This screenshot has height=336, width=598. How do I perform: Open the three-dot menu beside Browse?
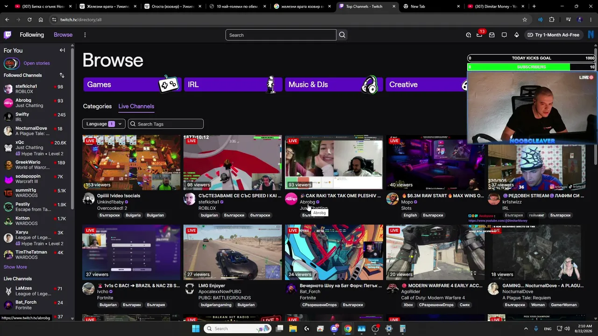[x=85, y=35]
